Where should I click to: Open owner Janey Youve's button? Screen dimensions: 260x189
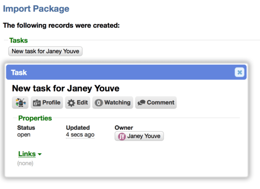pos(139,136)
